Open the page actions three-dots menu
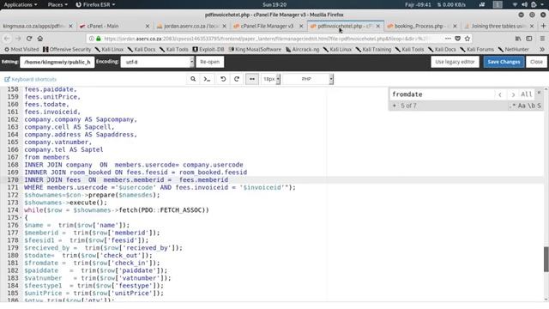This screenshot has width=549, height=309. pos(448,39)
